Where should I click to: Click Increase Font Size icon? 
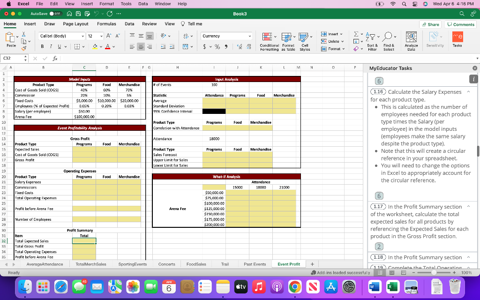pyautogui.click(x=109, y=36)
